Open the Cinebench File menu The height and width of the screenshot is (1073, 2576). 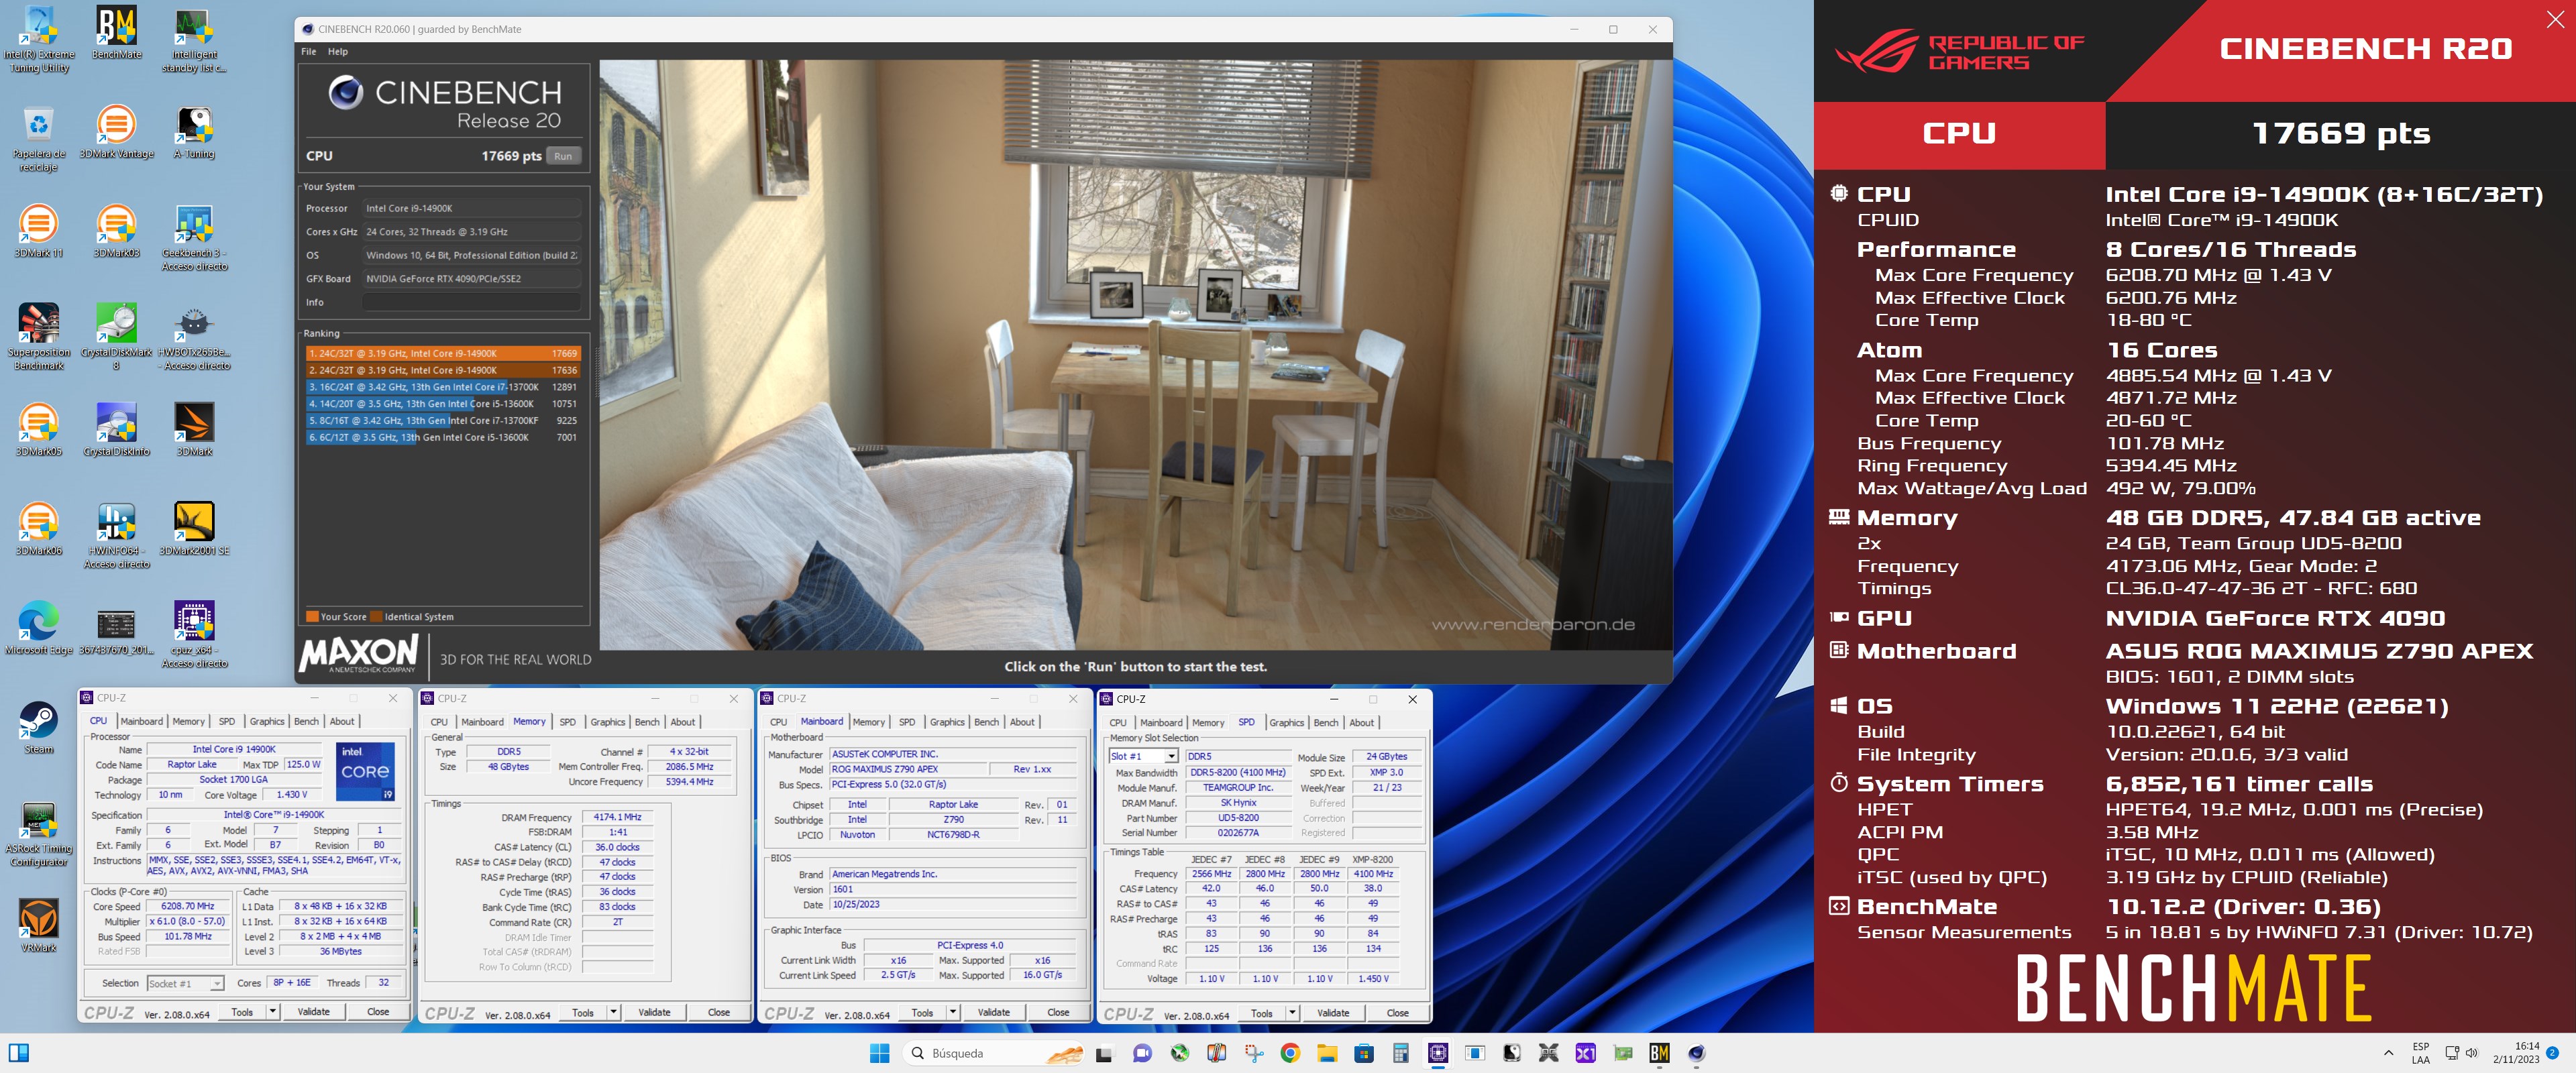309,51
